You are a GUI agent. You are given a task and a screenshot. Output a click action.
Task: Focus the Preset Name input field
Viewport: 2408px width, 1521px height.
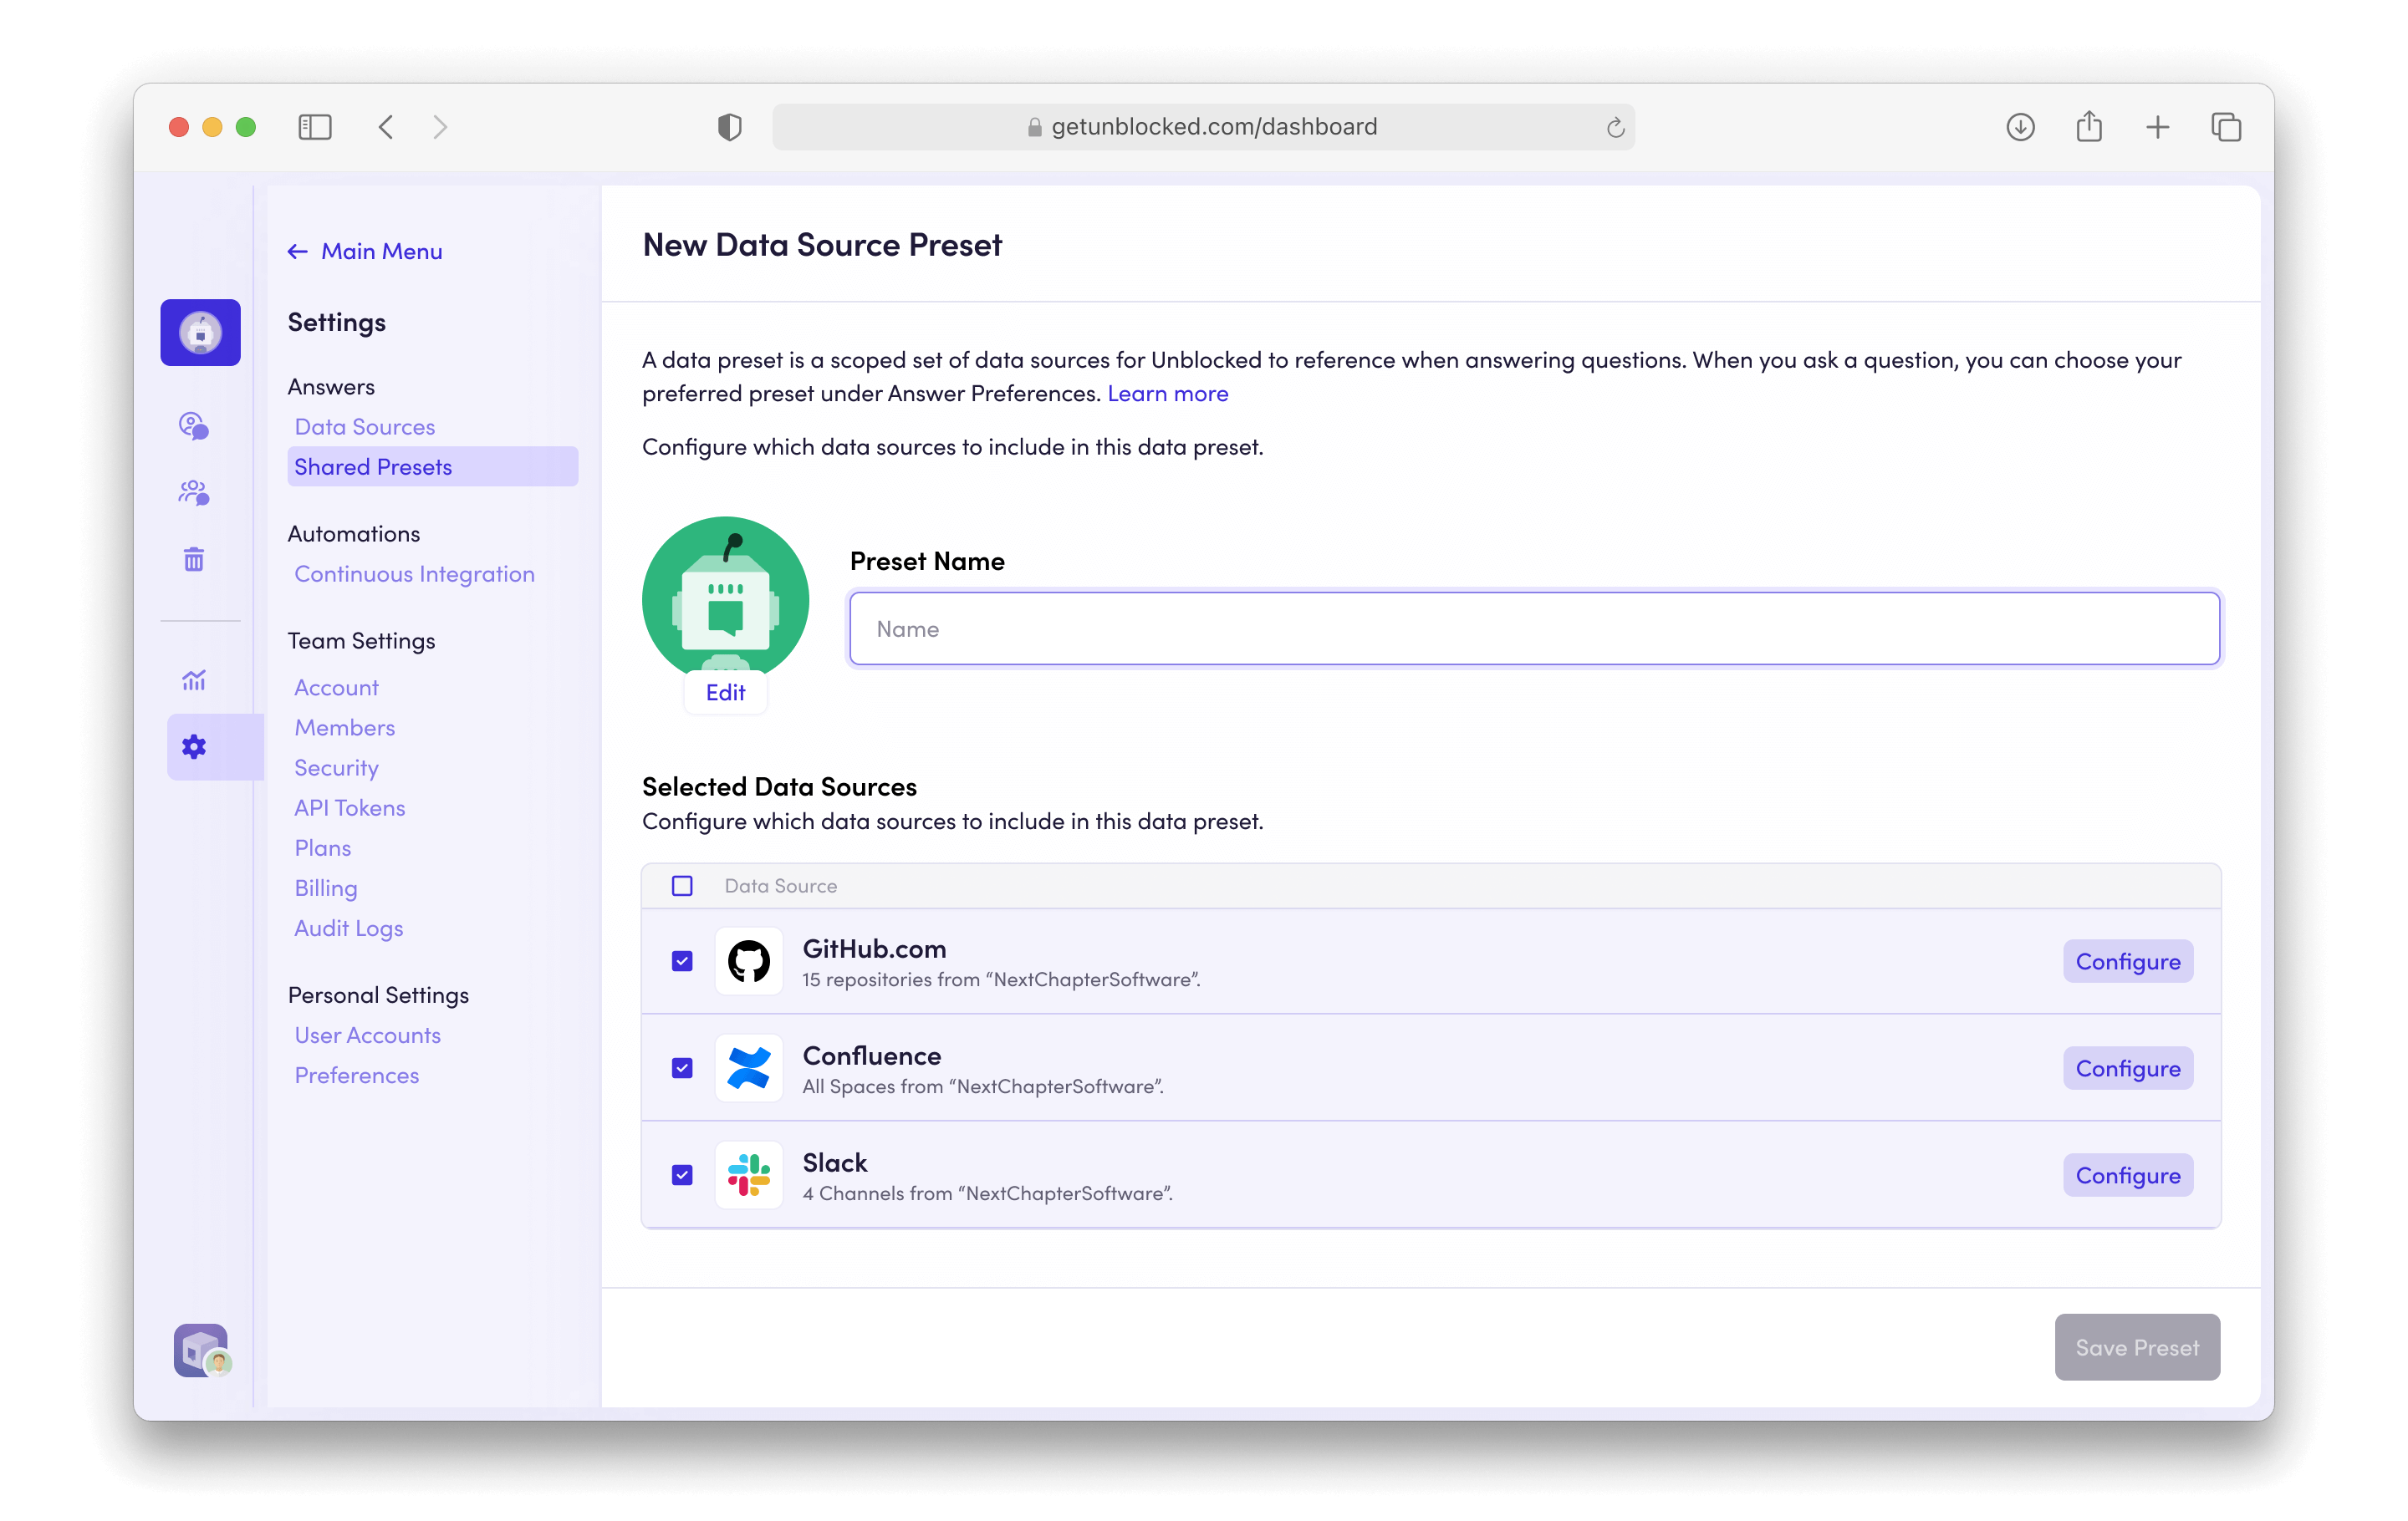tap(1534, 628)
